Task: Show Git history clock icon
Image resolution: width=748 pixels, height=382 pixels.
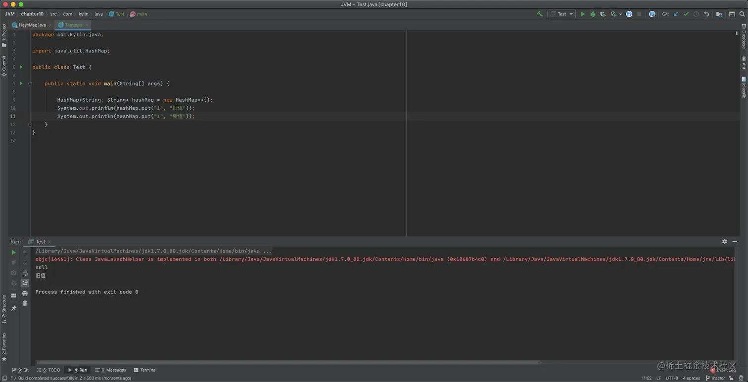Action: point(696,14)
